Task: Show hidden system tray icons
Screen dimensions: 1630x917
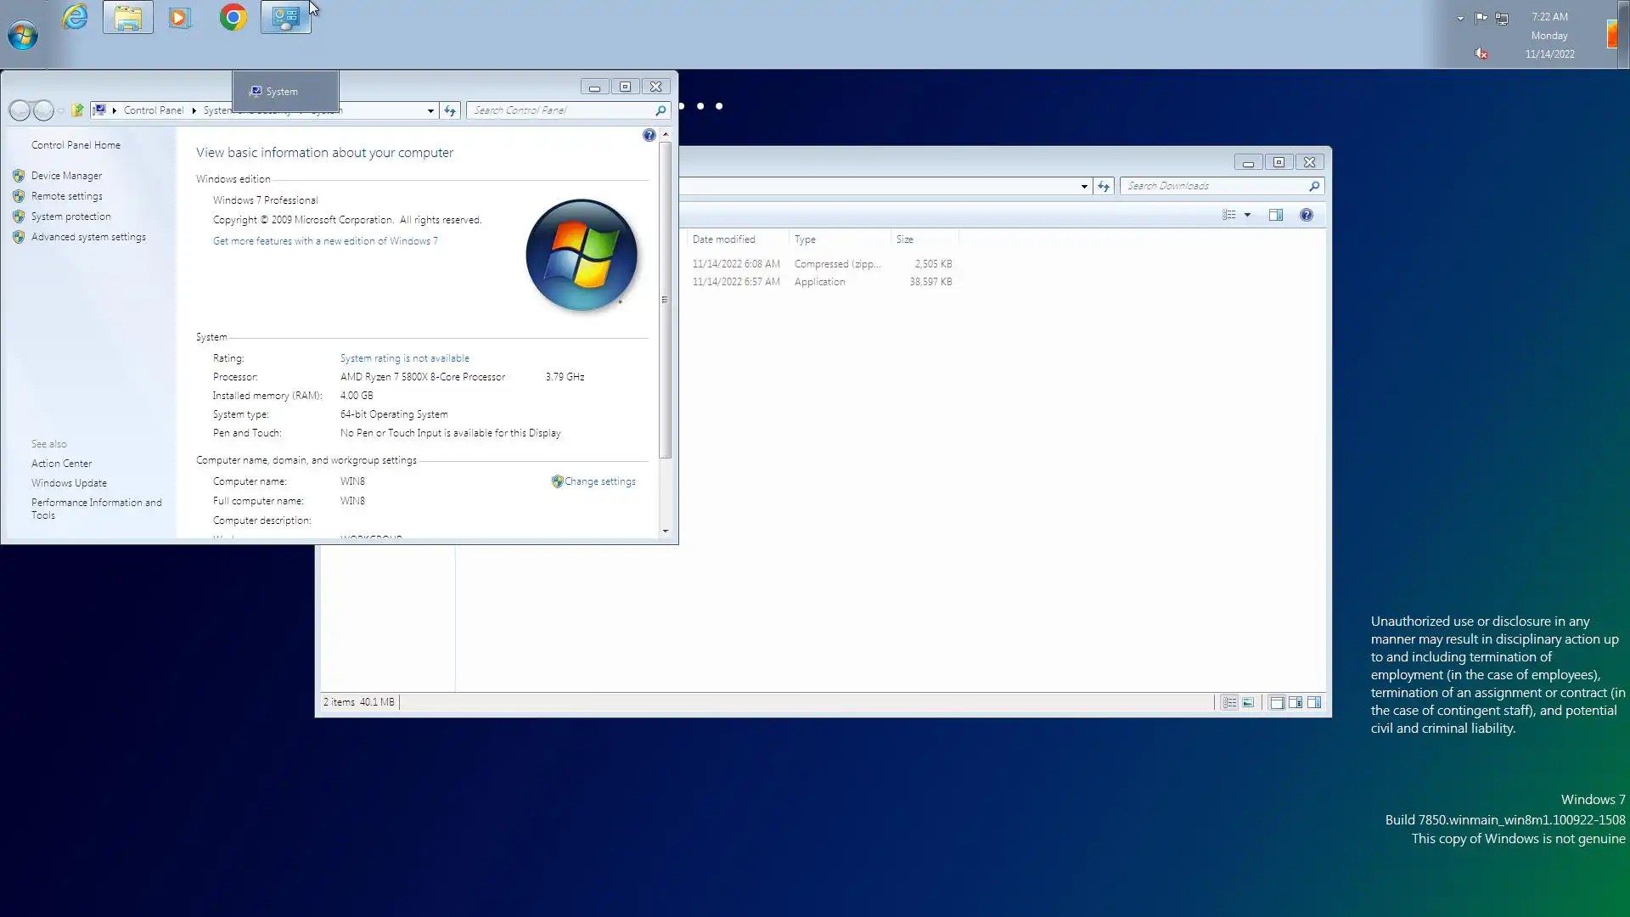Action: click(x=1460, y=18)
